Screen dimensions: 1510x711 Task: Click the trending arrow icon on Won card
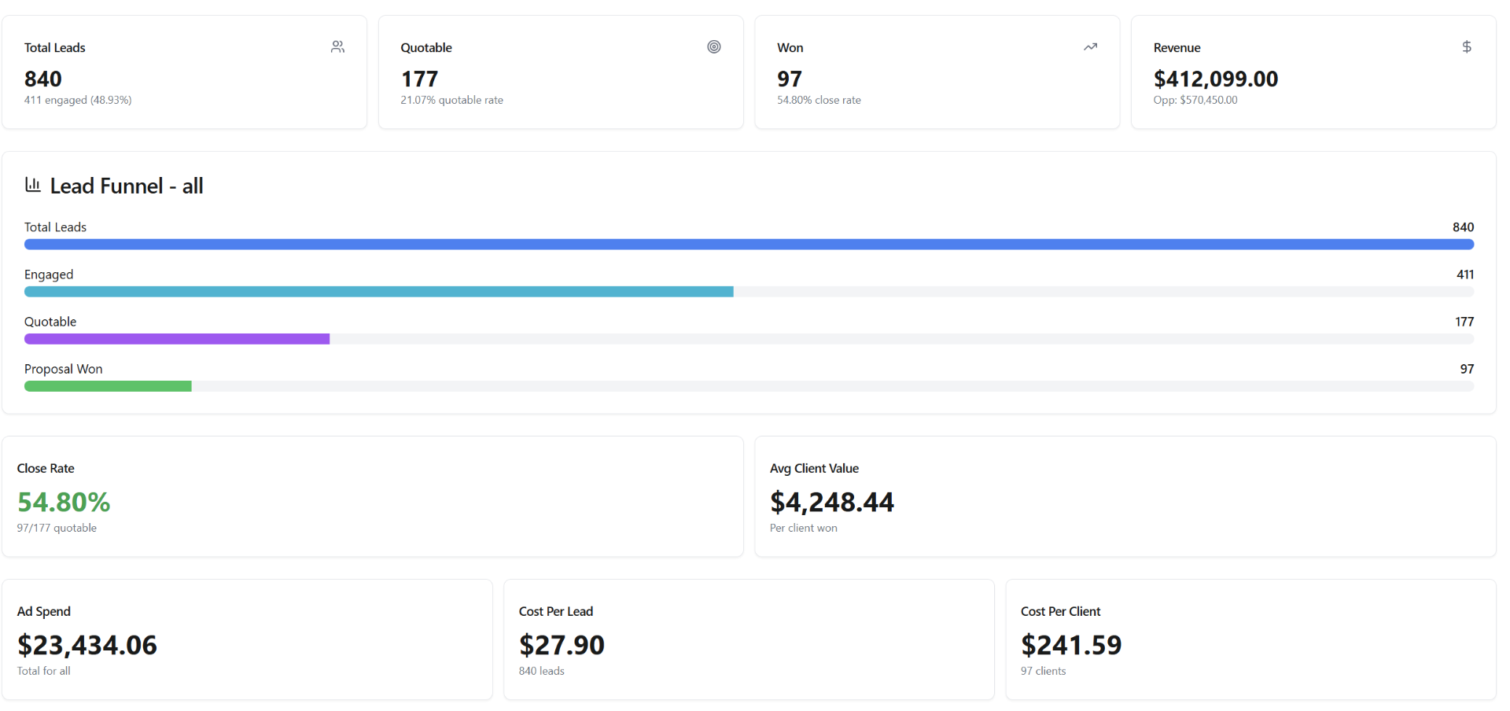1090,46
